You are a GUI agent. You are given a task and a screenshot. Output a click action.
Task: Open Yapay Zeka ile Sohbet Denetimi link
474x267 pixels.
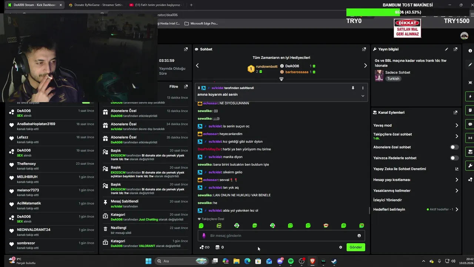pos(416,169)
